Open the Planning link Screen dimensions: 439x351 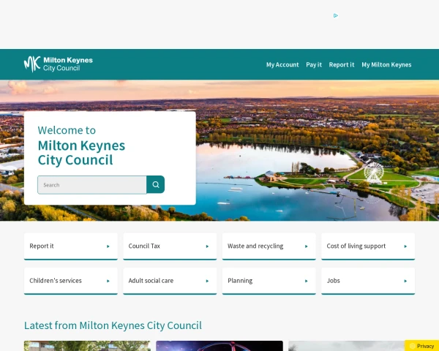point(240,281)
